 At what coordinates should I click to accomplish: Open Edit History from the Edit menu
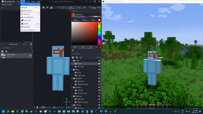30,11
